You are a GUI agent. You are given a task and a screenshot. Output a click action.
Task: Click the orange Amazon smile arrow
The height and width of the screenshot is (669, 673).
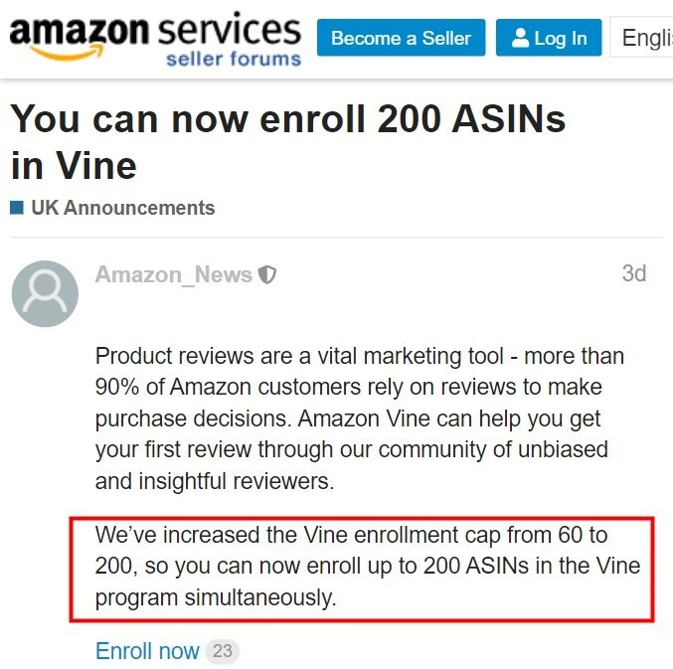70,53
